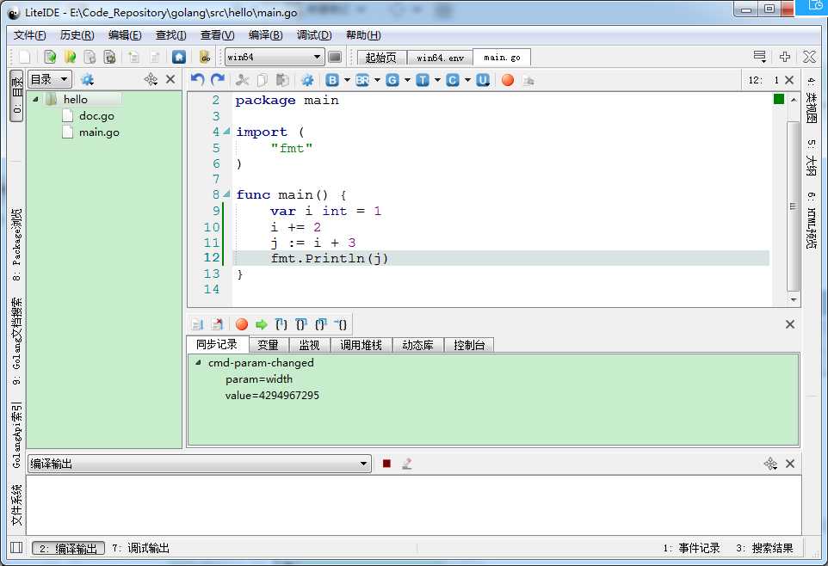This screenshot has height=566, width=828.
Task: Redo the edit with the blue redo arrow
Action: (x=218, y=80)
